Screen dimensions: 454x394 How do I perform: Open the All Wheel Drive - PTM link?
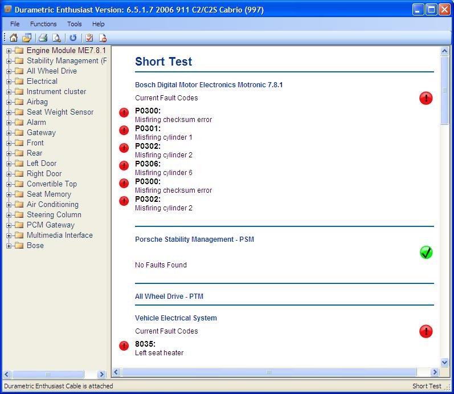click(169, 296)
